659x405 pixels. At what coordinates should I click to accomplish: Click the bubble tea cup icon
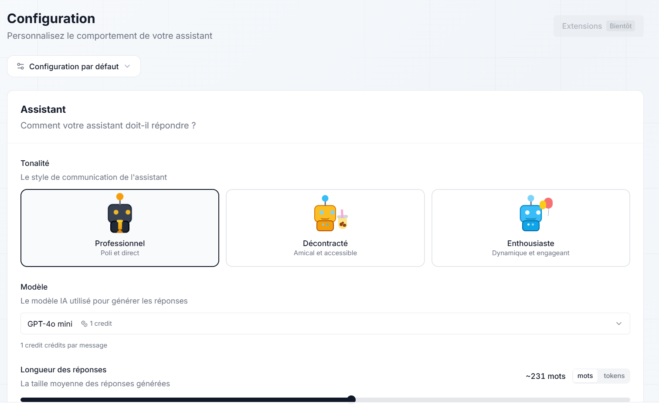click(x=343, y=219)
